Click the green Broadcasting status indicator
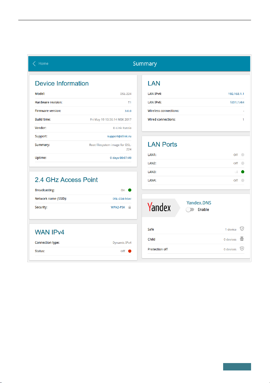 tap(130, 190)
